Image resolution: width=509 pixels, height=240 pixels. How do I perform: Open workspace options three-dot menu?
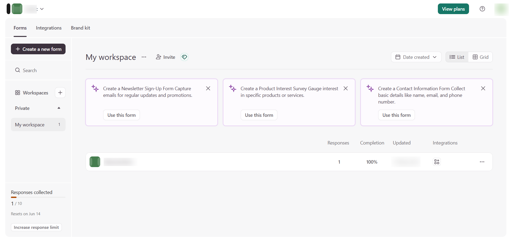(x=144, y=57)
